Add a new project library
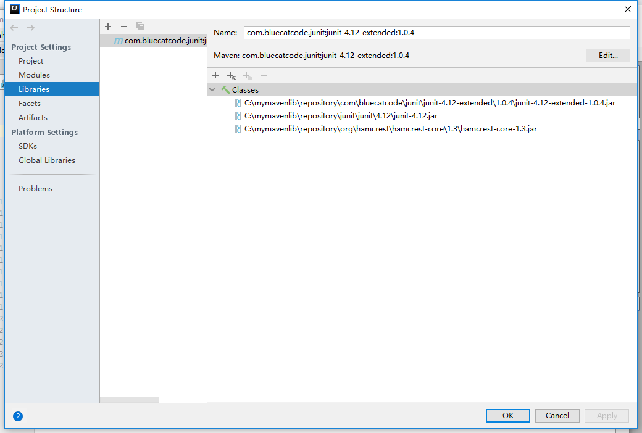The image size is (642, 433). click(108, 27)
